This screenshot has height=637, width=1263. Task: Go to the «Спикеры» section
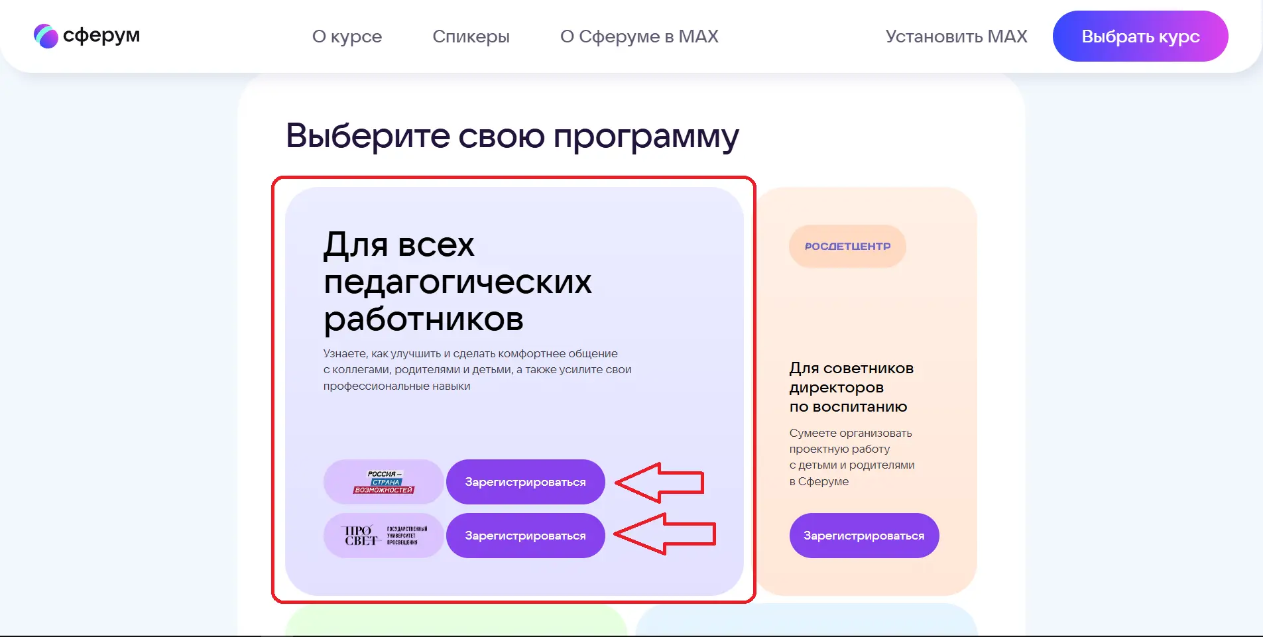471,36
